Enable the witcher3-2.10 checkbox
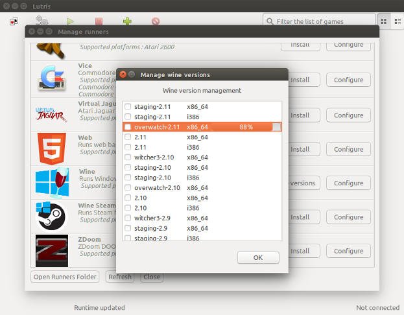This screenshot has width=404, height=315. (128, 157)
